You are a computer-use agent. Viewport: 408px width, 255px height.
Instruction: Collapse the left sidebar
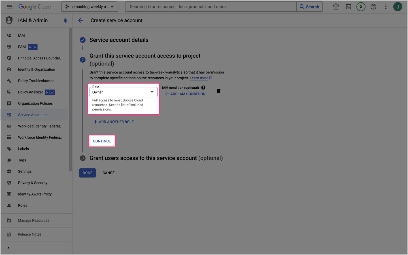coord(8,248)
